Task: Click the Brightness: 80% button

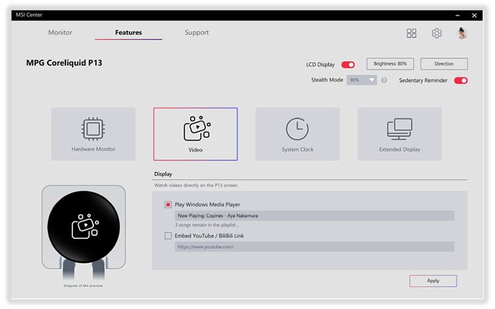Action: [390, 63]
